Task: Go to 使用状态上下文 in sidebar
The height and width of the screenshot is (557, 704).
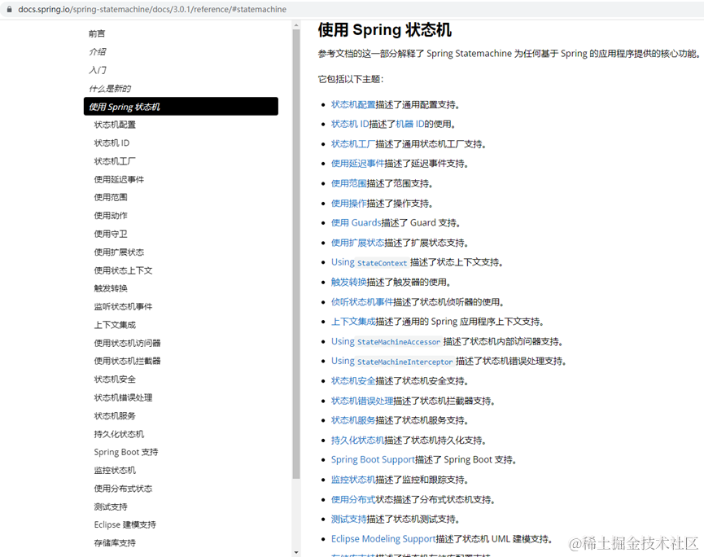Action: 123,270
